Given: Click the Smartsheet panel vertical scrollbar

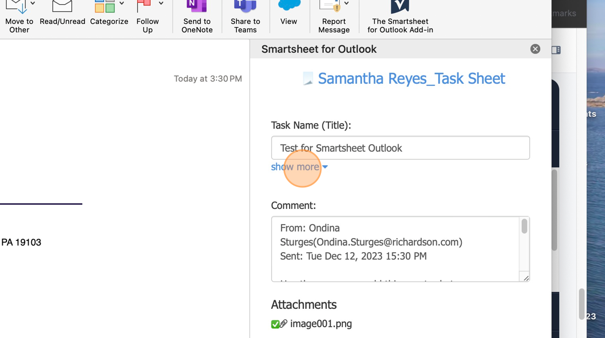Looking at the screenshot, I should click(x=554, y=210).
